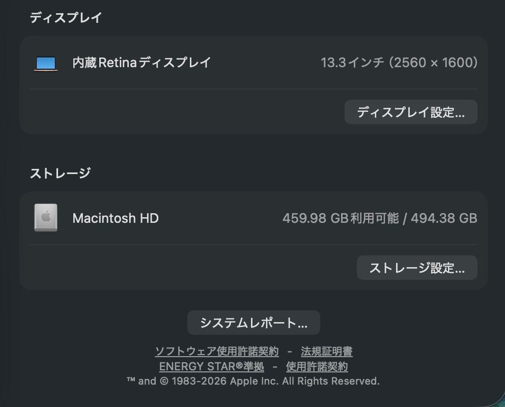This screenshot has width=505, height=407.
Task: Click the ディスプレイ section heading
Action: [x=66, y=18]
